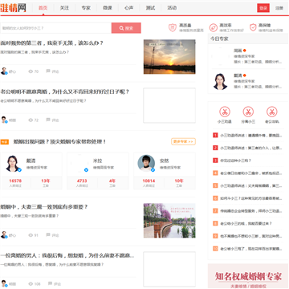
Task: Click comment icon beside 108 views
Action: click(x=50, y=283)
